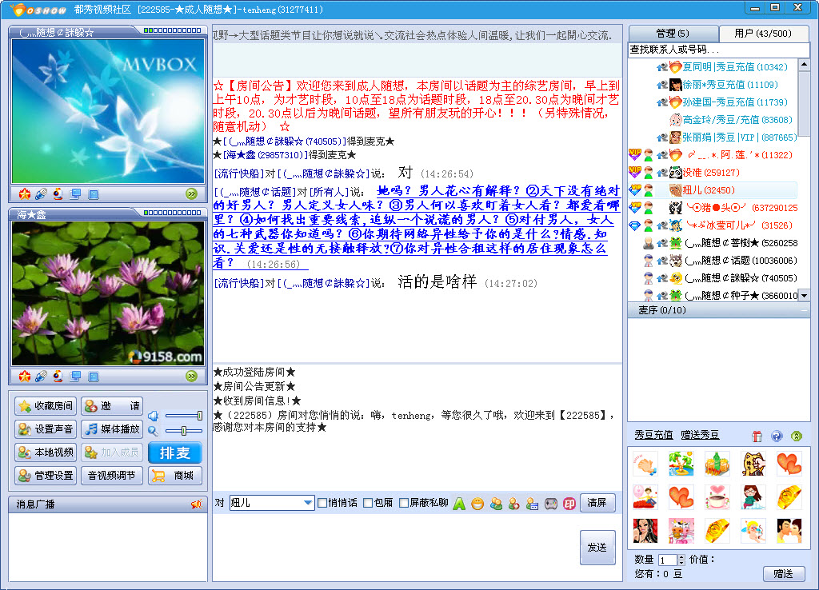819x590 pixels.
Task: Open the 秀豆充值 link
Action: point(653,435)
